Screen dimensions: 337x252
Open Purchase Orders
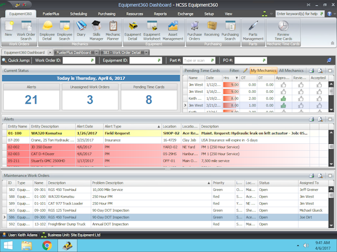194,31
